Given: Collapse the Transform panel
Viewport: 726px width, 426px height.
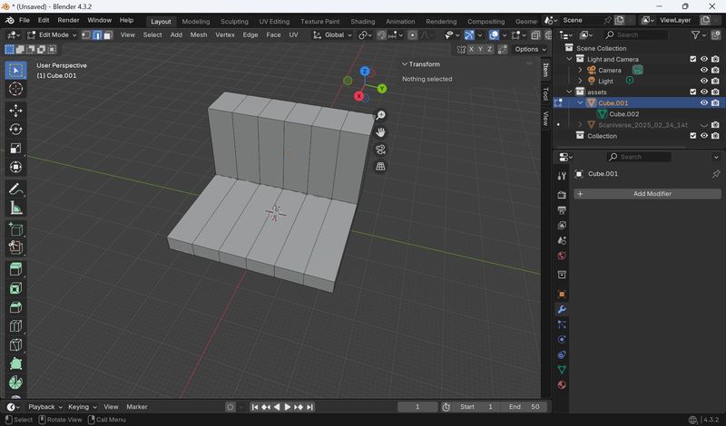Looking at the screenshot, I should [421, 64].
